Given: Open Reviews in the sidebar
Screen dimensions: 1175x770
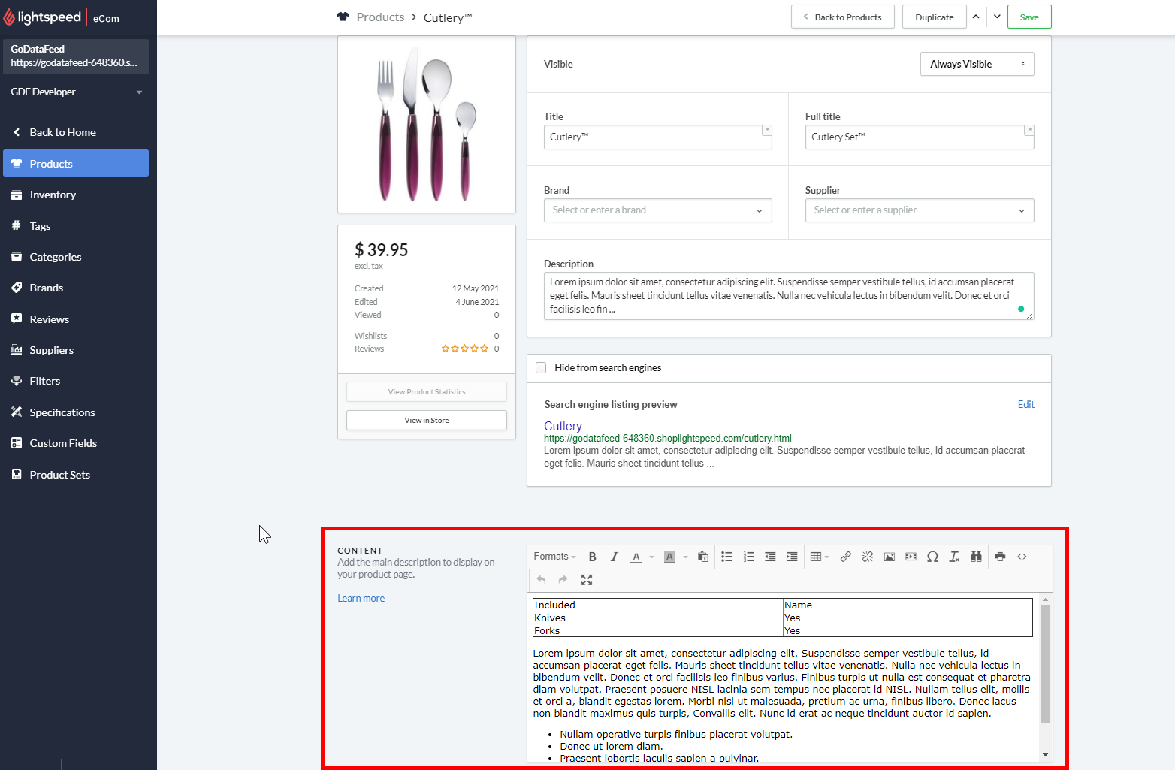Looking at the screenshot, I should click(x=75, y=319).
